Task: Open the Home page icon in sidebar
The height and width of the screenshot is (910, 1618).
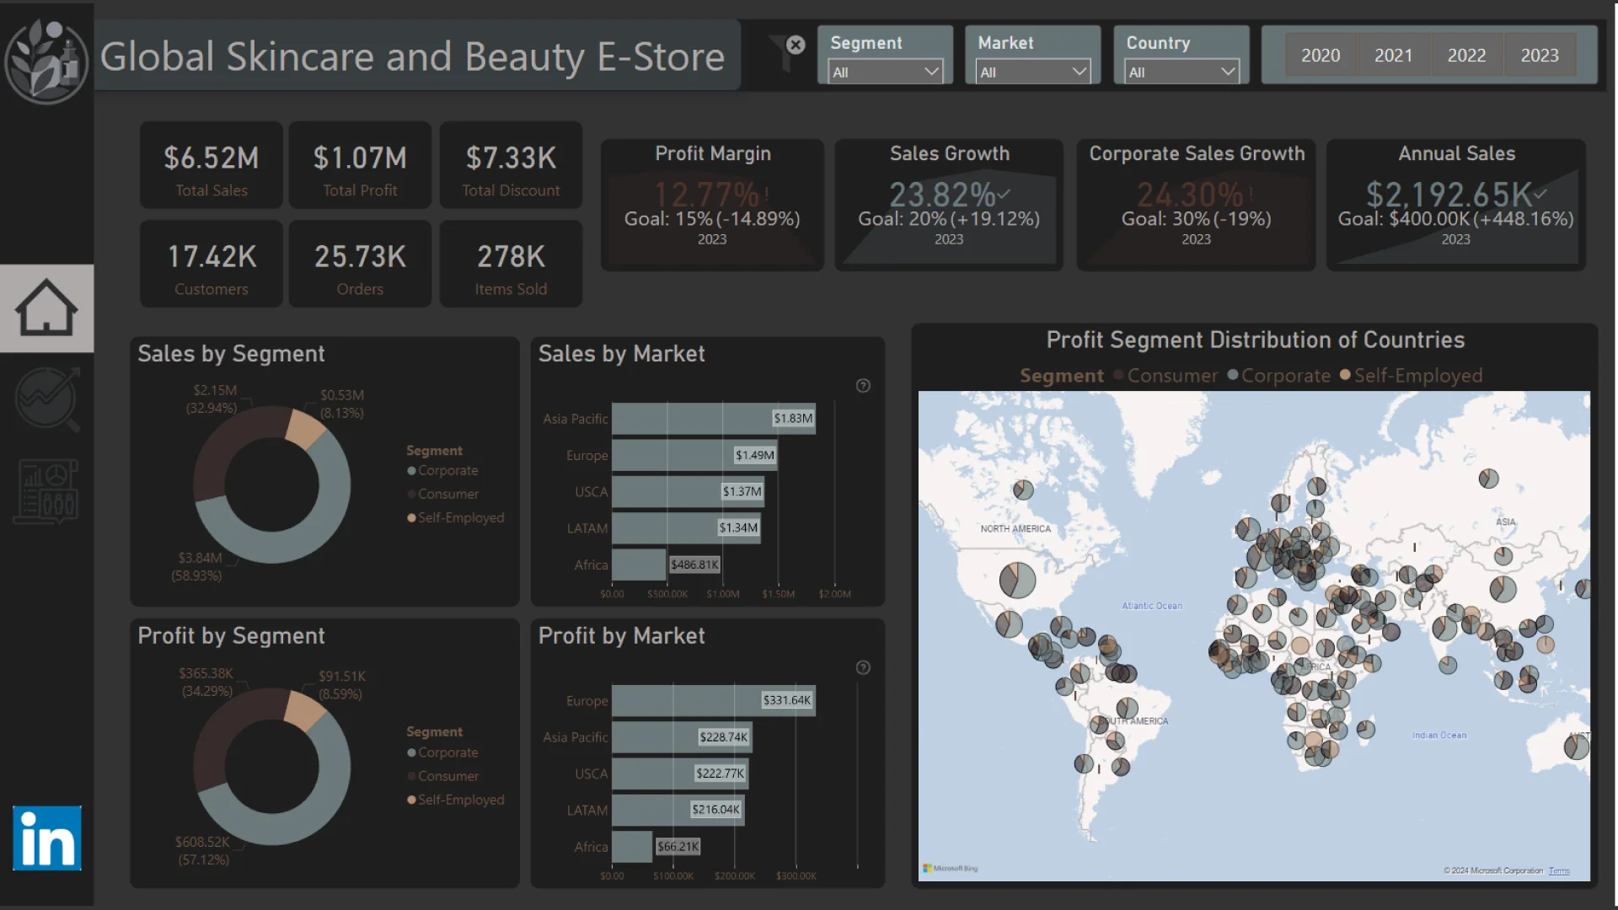Action: pos(46,308)
